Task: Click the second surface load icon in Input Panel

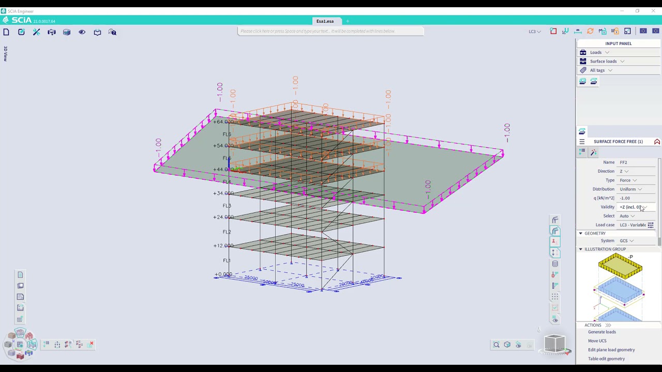Action: click(x=594, y=81)
